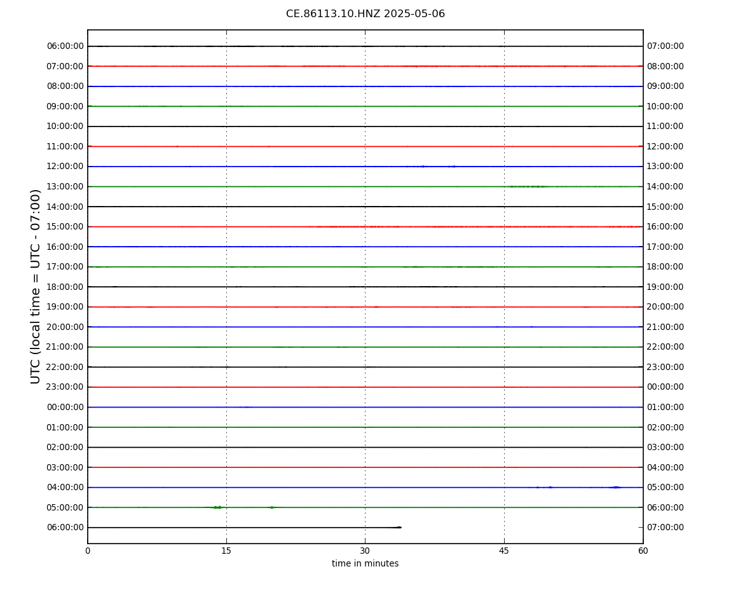Click left-axis hour label 05:00:00
This screenshot has width=731, height=604.
point(65,507)
